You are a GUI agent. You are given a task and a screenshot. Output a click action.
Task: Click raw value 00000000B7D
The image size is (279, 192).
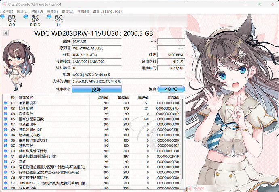pos(167,108)
